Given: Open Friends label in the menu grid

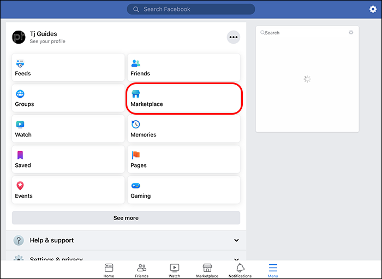Looking at the screenshot, I should click(x=140, y=73).
